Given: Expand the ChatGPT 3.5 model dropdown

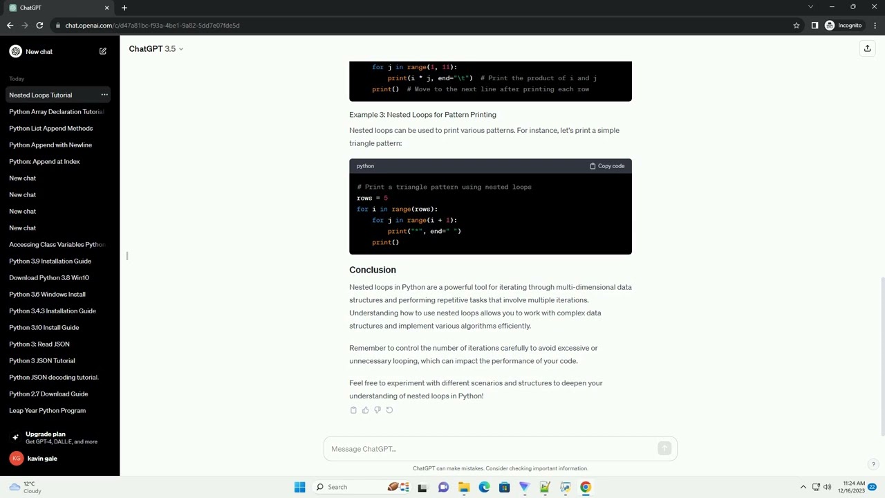Looking at the screenshot, I should (156, 48).
